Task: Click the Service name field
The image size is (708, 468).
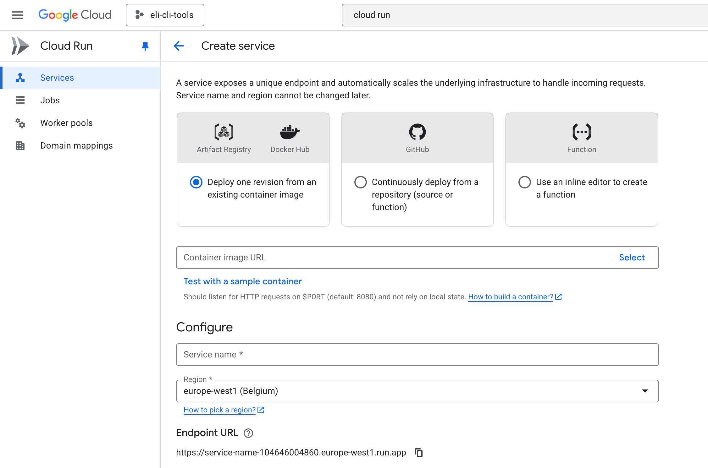Action: coord(418,355)
